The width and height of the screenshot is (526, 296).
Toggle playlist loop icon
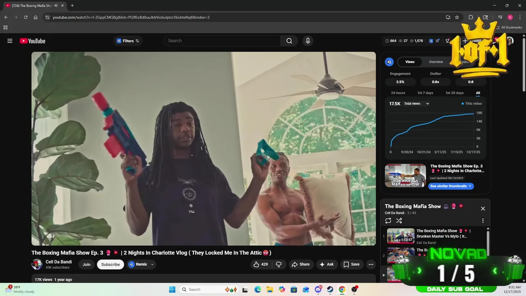point(388,221)
